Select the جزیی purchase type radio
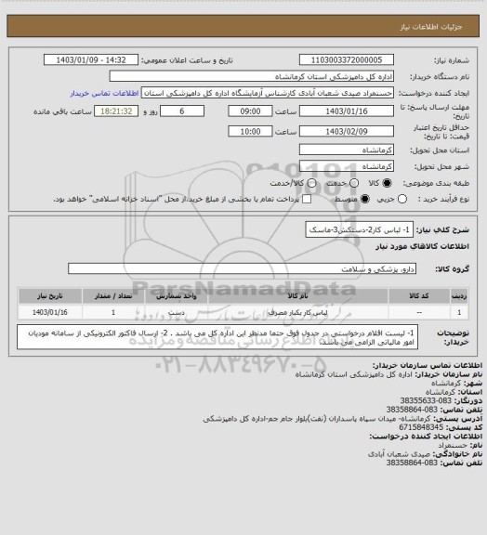487x535 pixels. pos(402,199)
